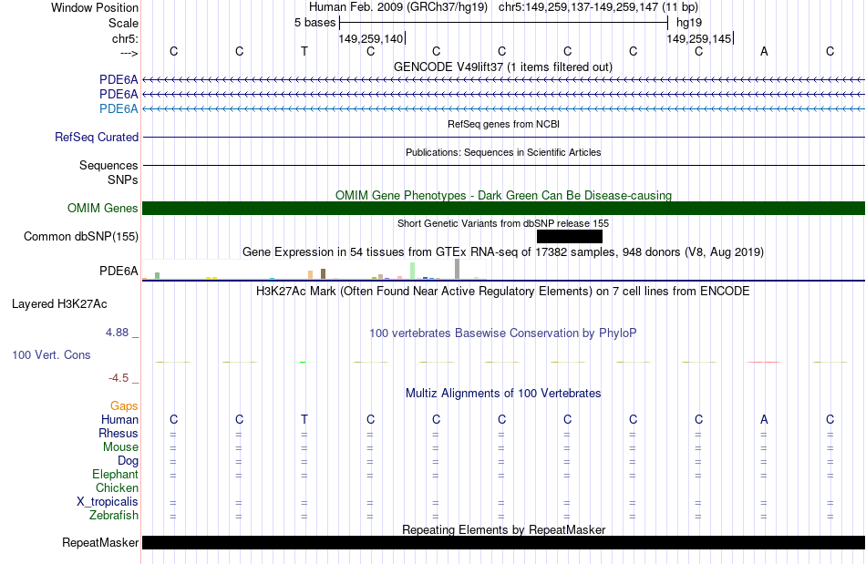Click the Human species label
Screen dimensions: 866x564
click(x=119, y=420)
